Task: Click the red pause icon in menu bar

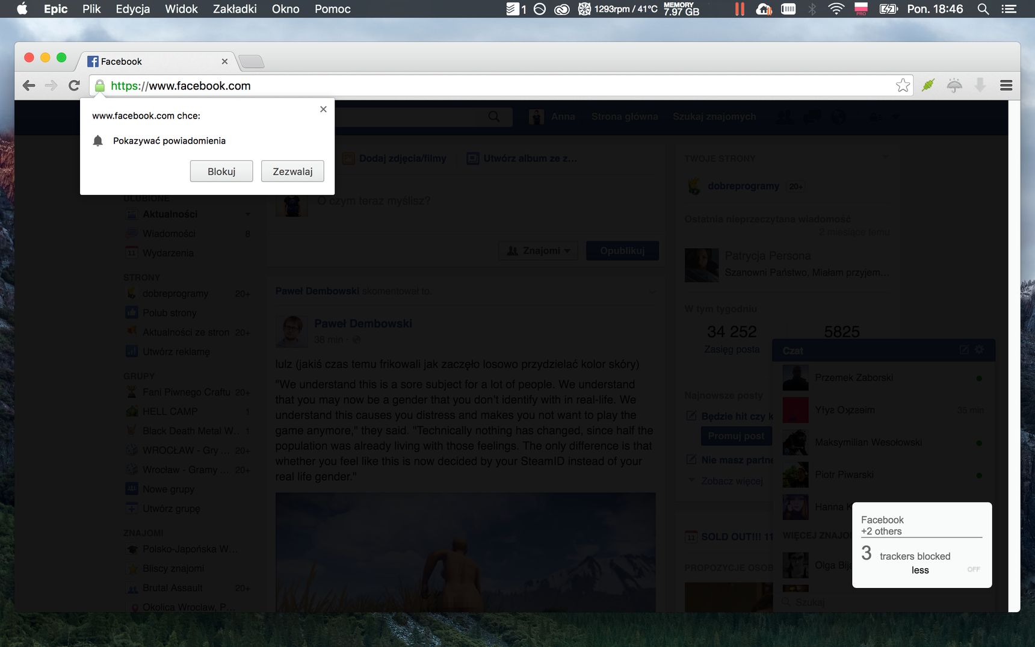Action: [740, 9]
